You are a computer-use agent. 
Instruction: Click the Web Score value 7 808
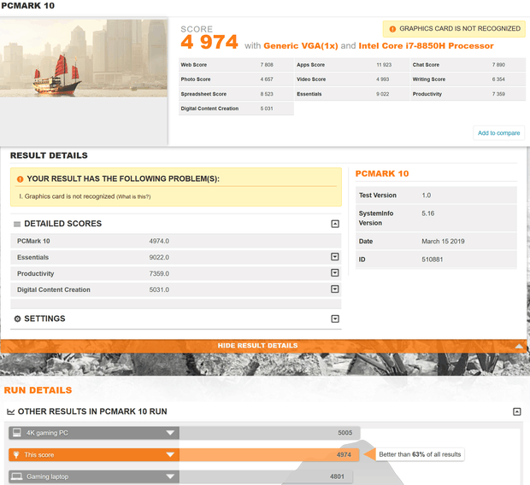point(267,65)
